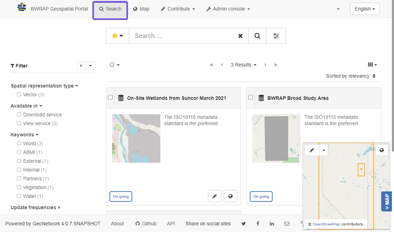Open advanced search options sliders icon
Screen dimensions: 394x232
(276, 36)
